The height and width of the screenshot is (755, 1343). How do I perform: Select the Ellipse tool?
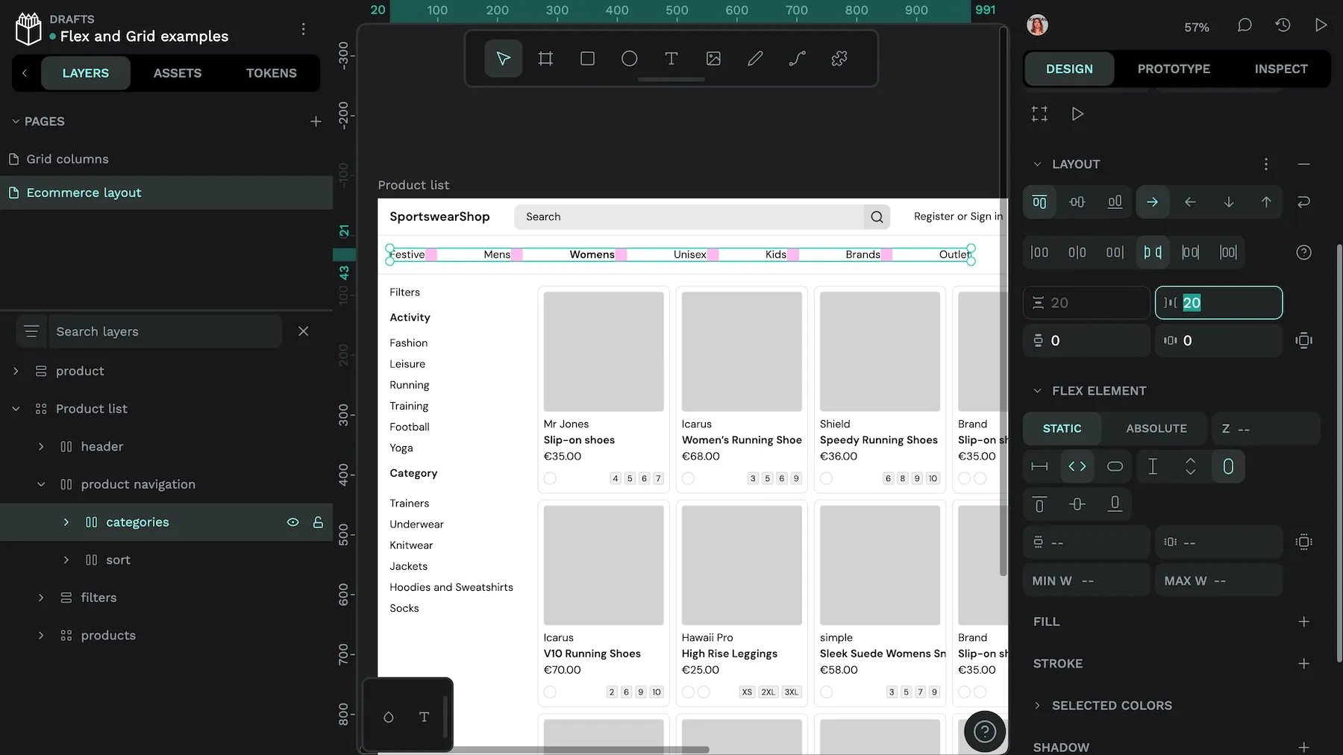click(x=629, y=58)
